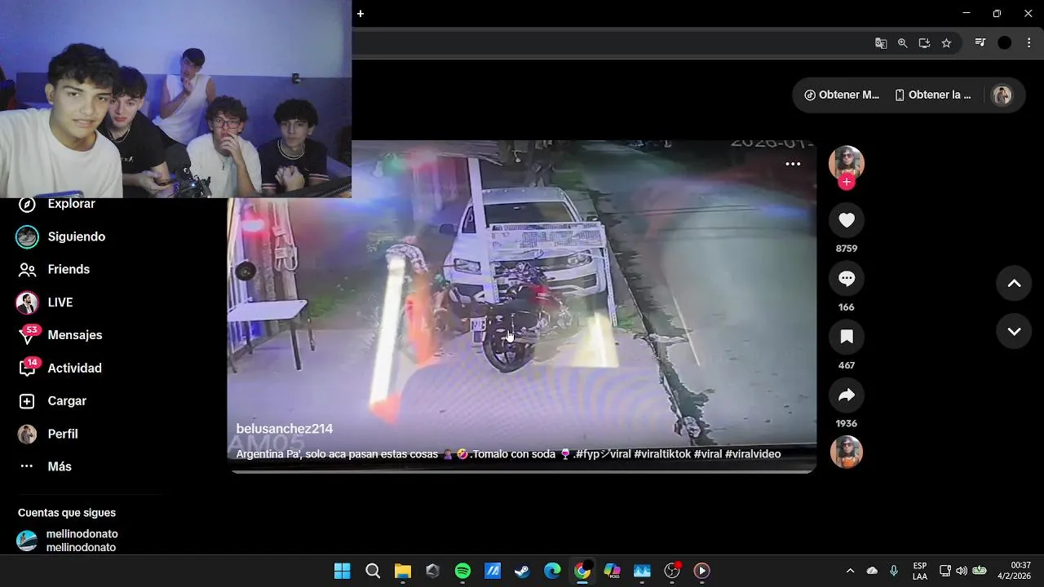Open volume control in the system tray

(x=962, y=571)
